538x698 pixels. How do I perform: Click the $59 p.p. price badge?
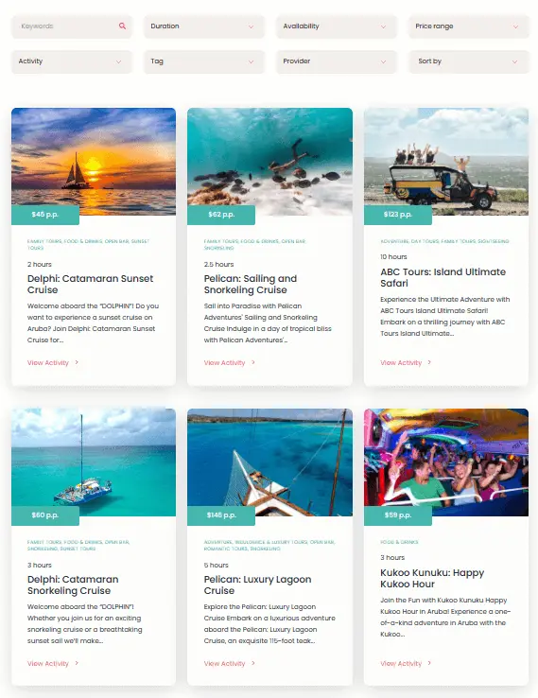click(x=398, y=515)
